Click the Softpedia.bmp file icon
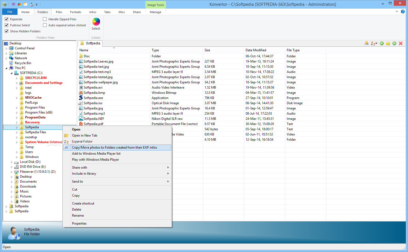The height and width of the screenshot is (252, 408). pos(81,92)
